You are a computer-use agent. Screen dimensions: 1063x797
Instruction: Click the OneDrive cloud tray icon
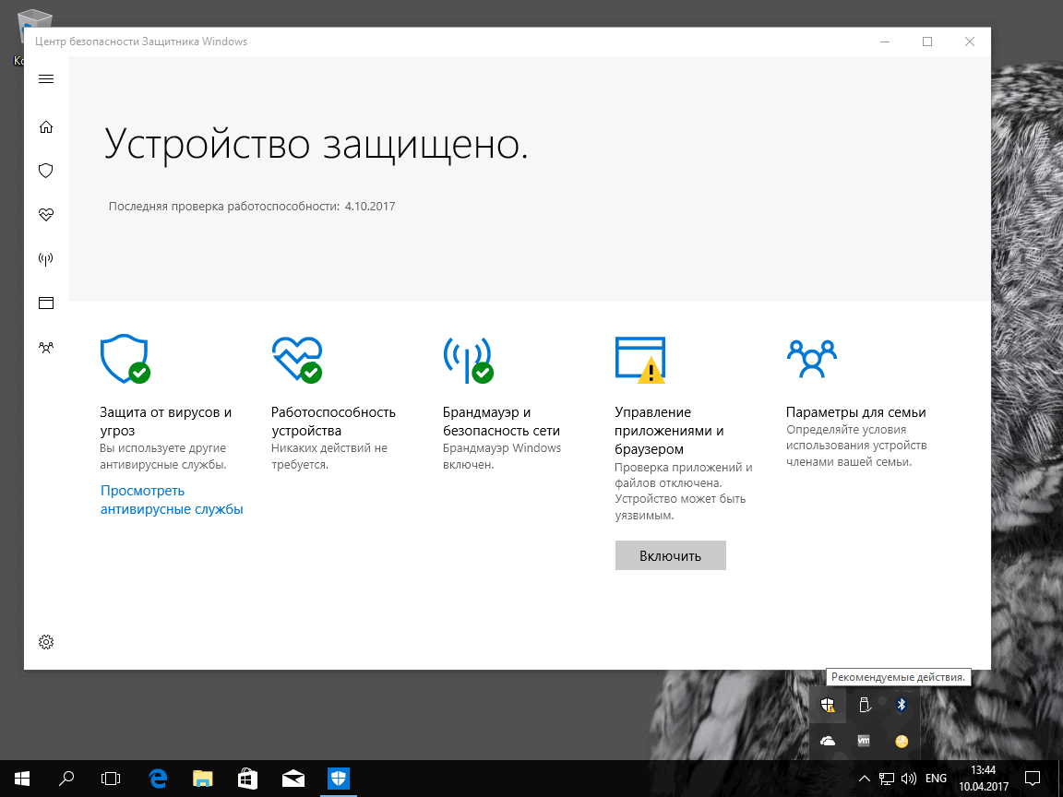(x=828, y=739)
